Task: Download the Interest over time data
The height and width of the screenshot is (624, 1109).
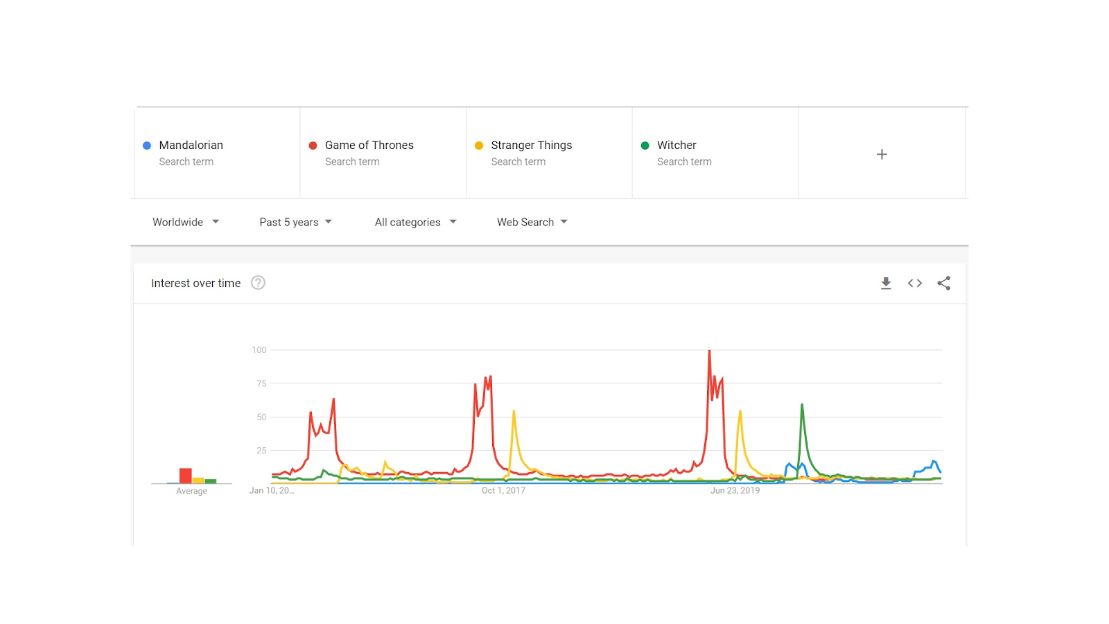Action: (x=886, y=283)
